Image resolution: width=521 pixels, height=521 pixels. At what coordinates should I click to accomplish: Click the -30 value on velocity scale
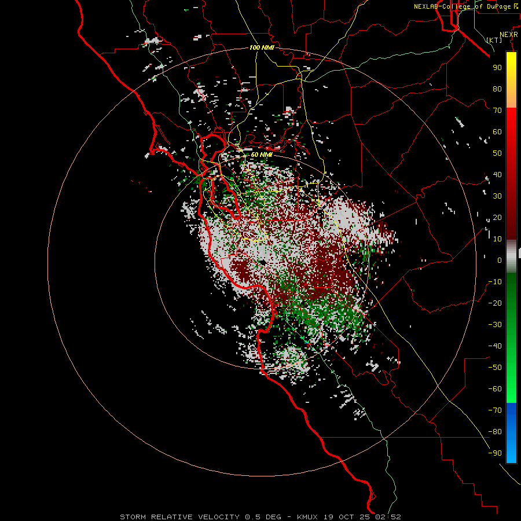click(495, 325)
